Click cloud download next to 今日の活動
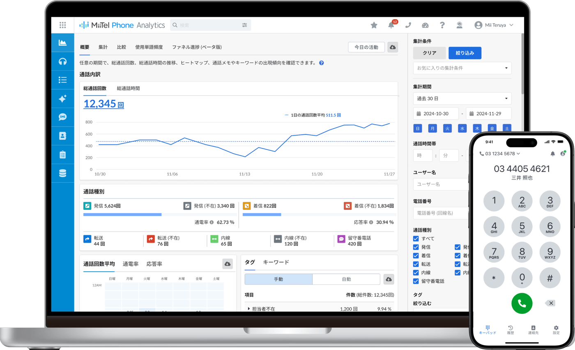The width and height of the screenshot is (575, 350). [x=393, y=47]
